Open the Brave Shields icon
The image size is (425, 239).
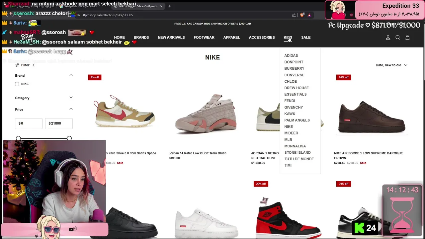(x=302, y=15)
